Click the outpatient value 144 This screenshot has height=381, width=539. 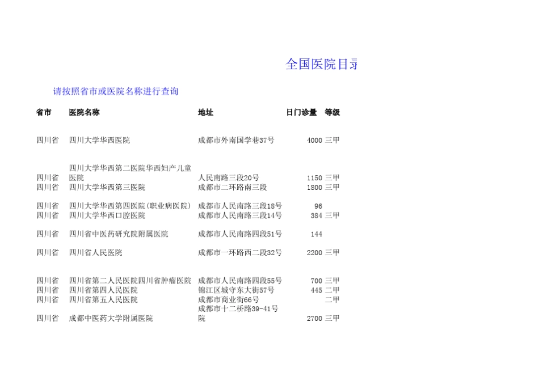coord(317,234)
